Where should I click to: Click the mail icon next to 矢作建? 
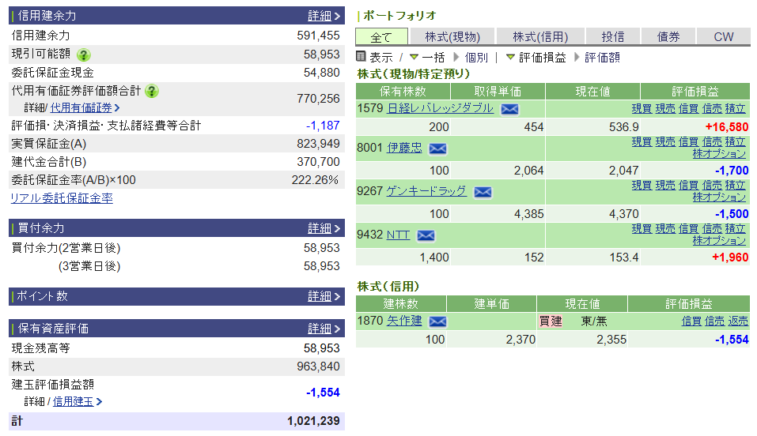point(437,321)
